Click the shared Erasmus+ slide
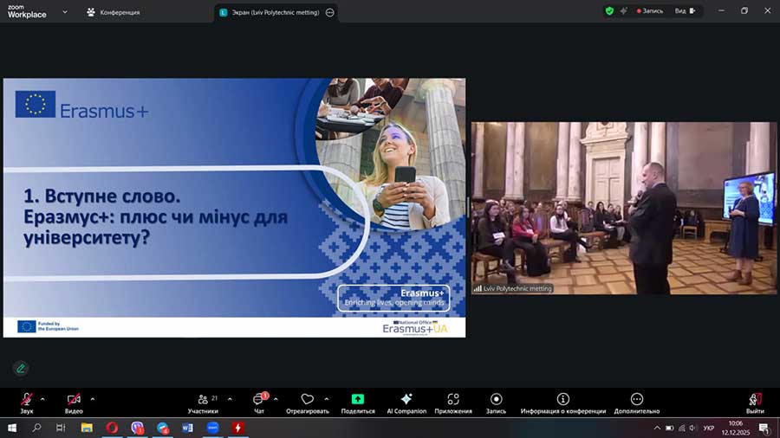Screen dimensions: 780x438 234,208
